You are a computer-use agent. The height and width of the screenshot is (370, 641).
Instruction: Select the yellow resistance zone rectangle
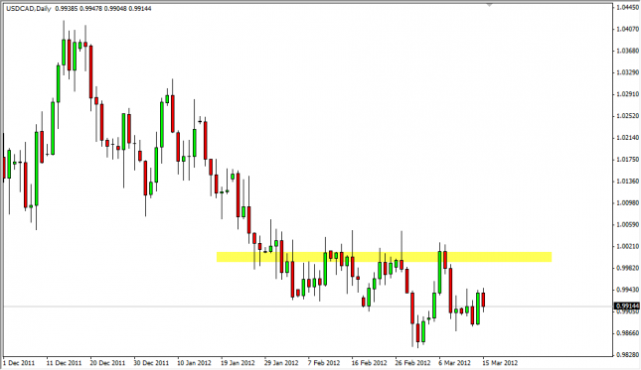click(x=384, y=257)
